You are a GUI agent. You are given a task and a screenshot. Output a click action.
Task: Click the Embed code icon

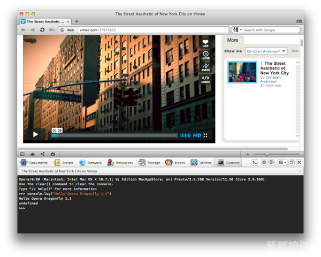tap(205, 79)
